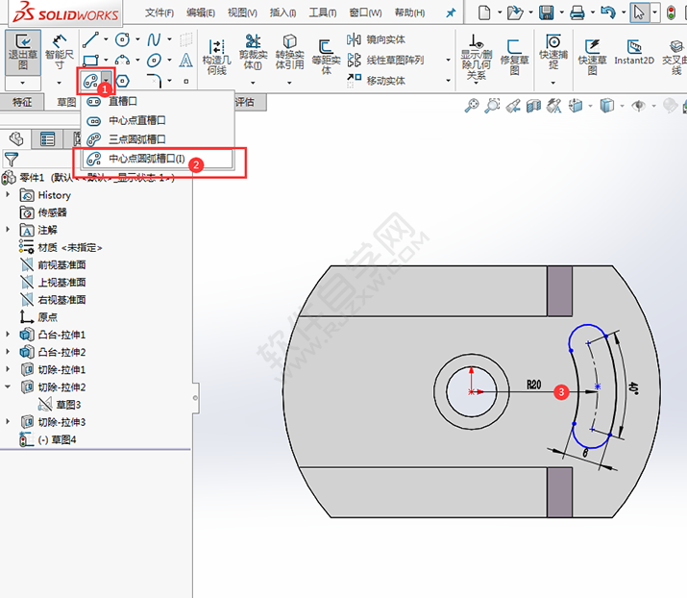The image size is (687, 598).
Task: Open the 工具(T) menu
Action: [x=323, y=12]
